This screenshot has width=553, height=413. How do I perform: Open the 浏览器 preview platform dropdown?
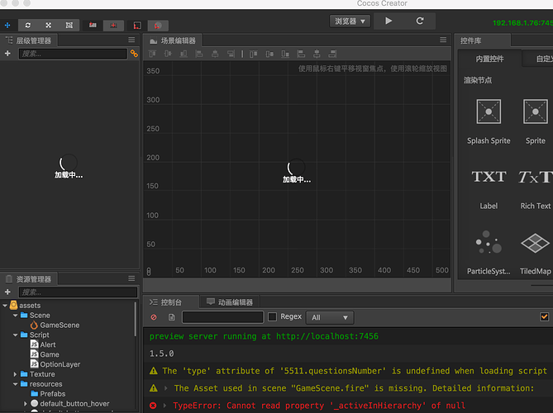(x=350, y=21)
